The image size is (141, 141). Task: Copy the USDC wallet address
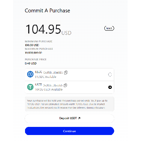pos(66,72)
